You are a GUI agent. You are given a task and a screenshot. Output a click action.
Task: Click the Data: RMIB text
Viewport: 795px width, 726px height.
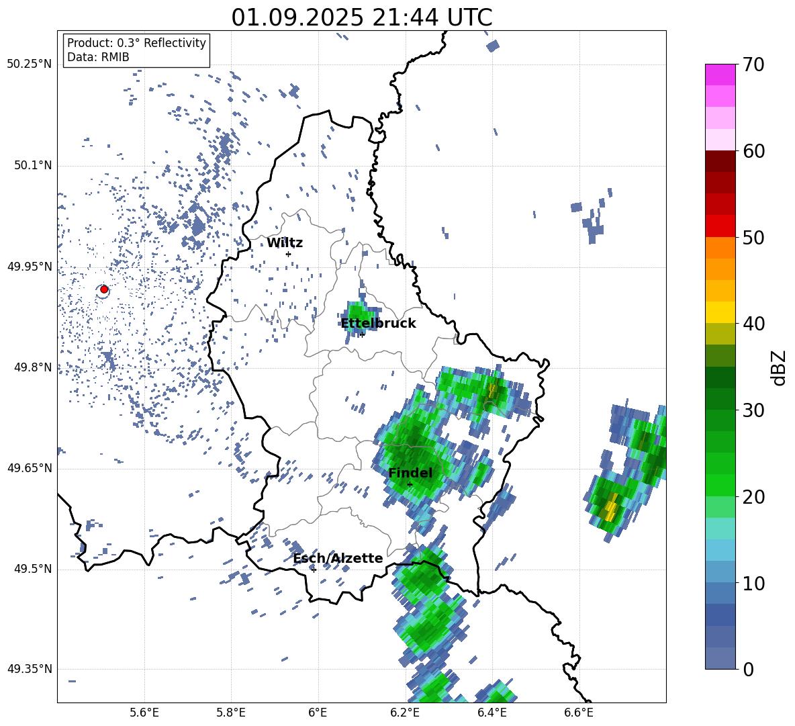pos(98,57)
